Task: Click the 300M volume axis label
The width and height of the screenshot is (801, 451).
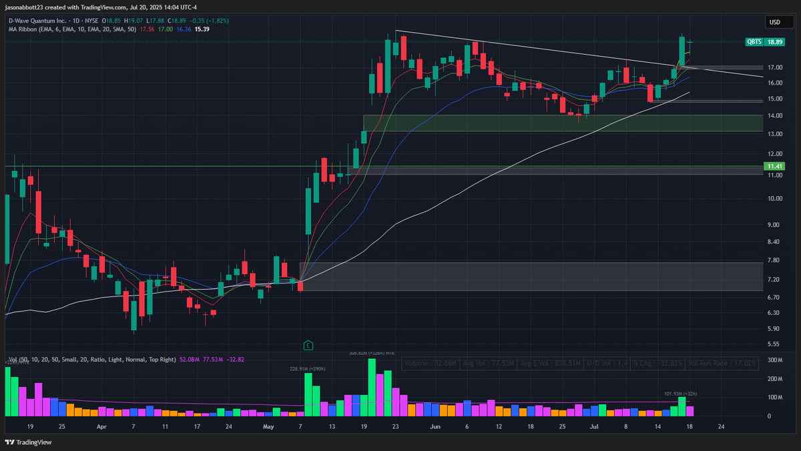Action: point(774,360)
